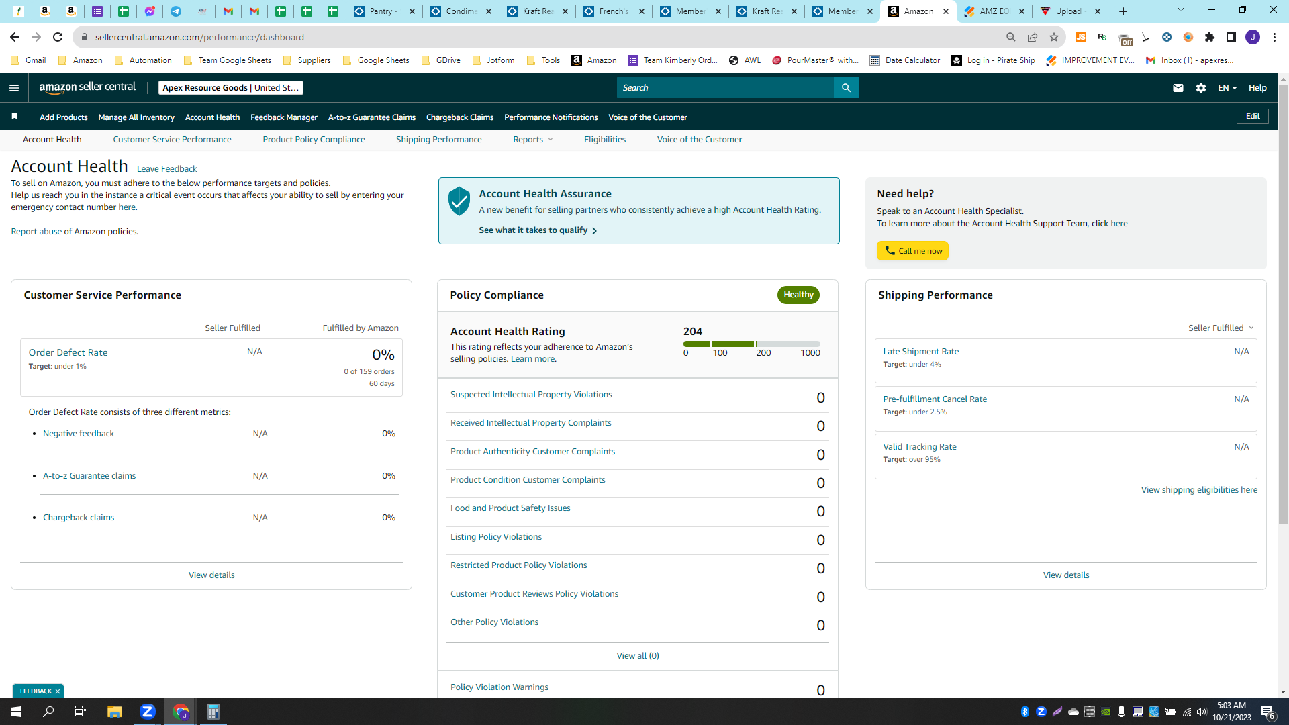The width and height of the screenshot is (1289, 725).
Task: Switch to the Product Policy Compliance tab
Action: click(x=314, y=140)
